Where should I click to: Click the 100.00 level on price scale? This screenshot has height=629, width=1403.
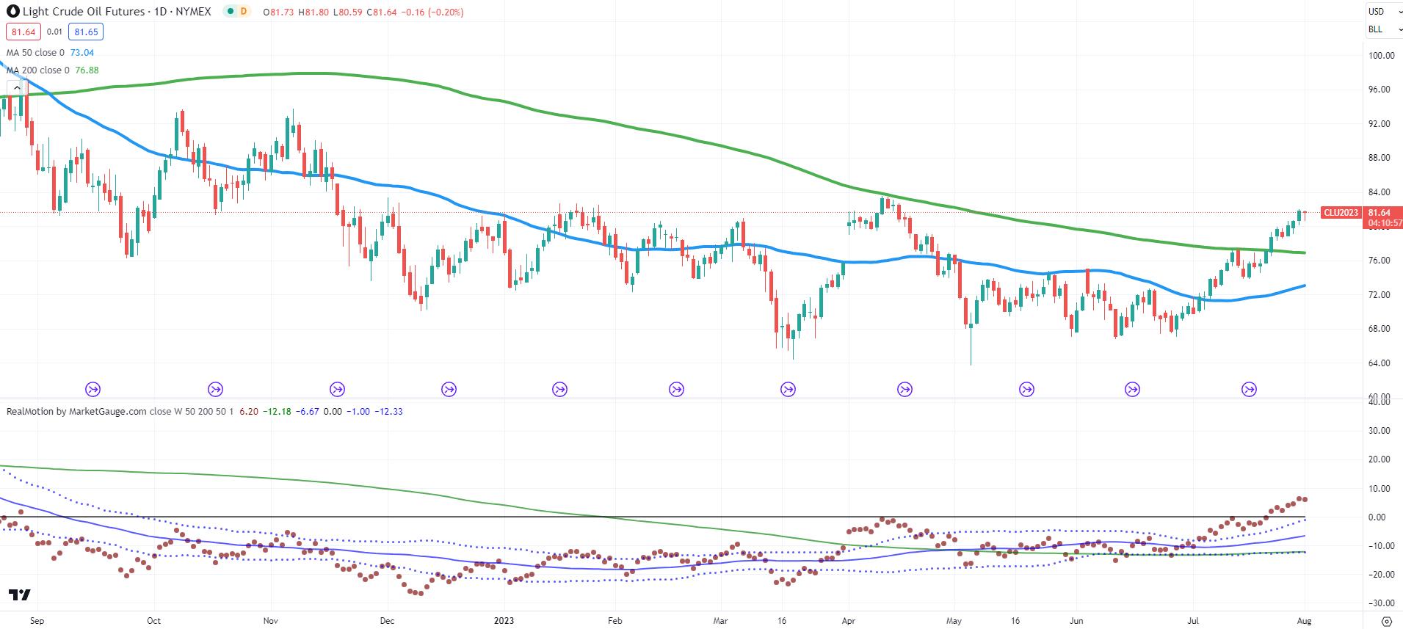point(1382,56)
